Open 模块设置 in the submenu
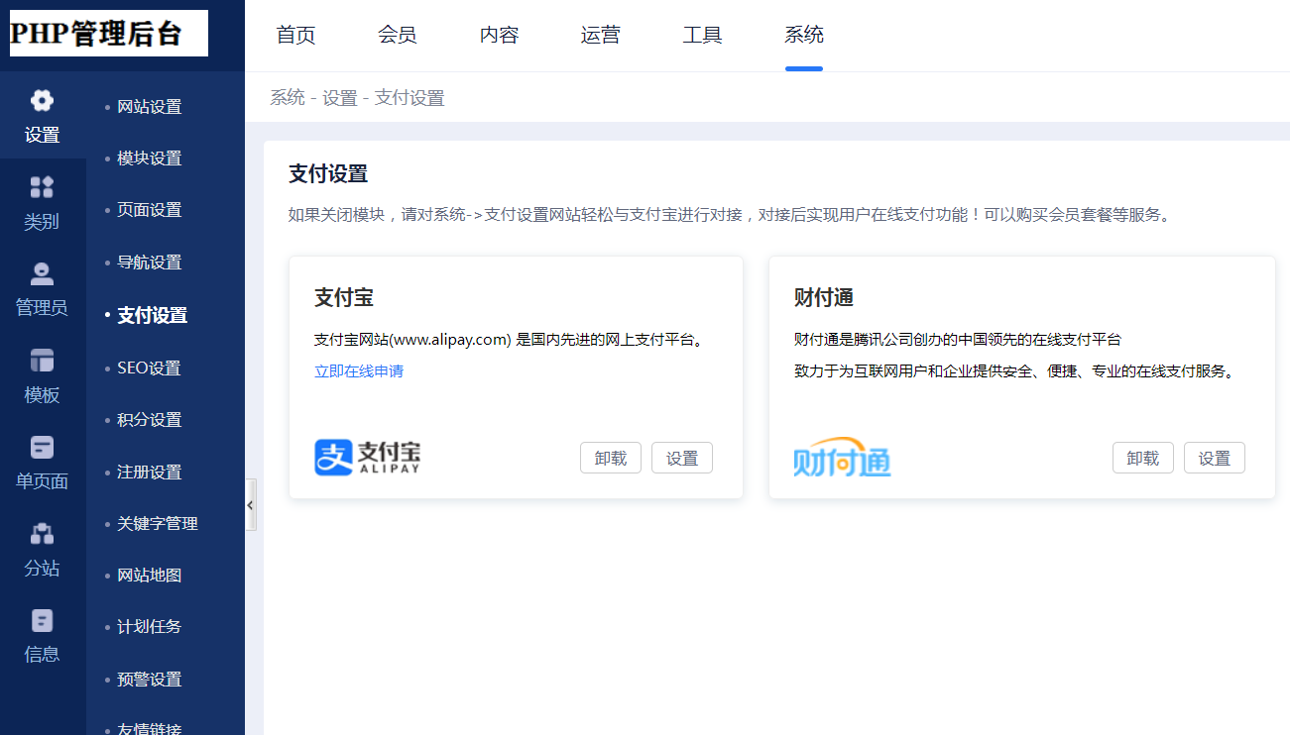 click(x=150, y=158)
